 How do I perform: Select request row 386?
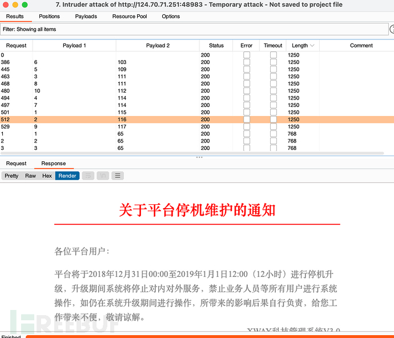click(197, 62)
